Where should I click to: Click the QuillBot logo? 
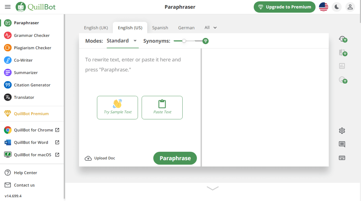(x=36, y=7)
